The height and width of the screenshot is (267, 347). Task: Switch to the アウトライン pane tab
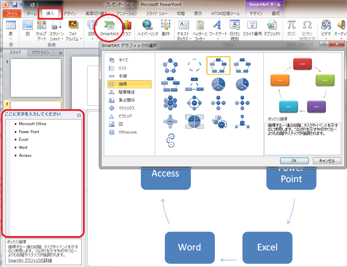coord(41,53)
